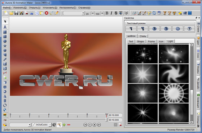
Task: Click the Copy icon in the toolbar
Action: 37,13
